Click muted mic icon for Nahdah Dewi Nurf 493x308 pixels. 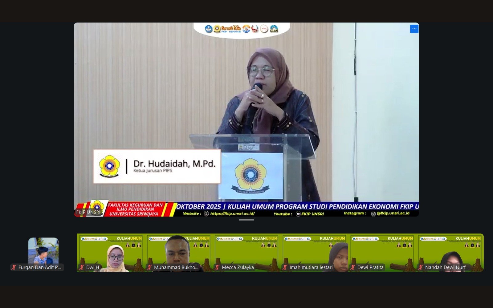421,267
